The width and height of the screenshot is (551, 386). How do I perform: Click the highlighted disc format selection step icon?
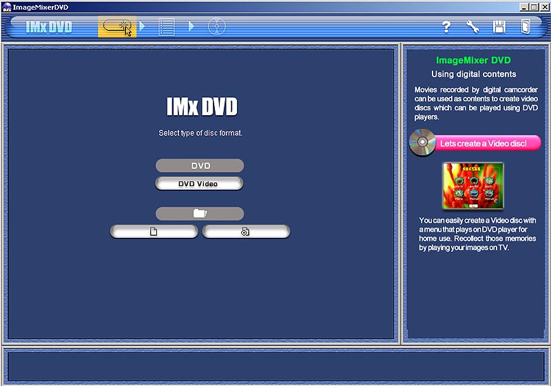[x=116, y=27]
